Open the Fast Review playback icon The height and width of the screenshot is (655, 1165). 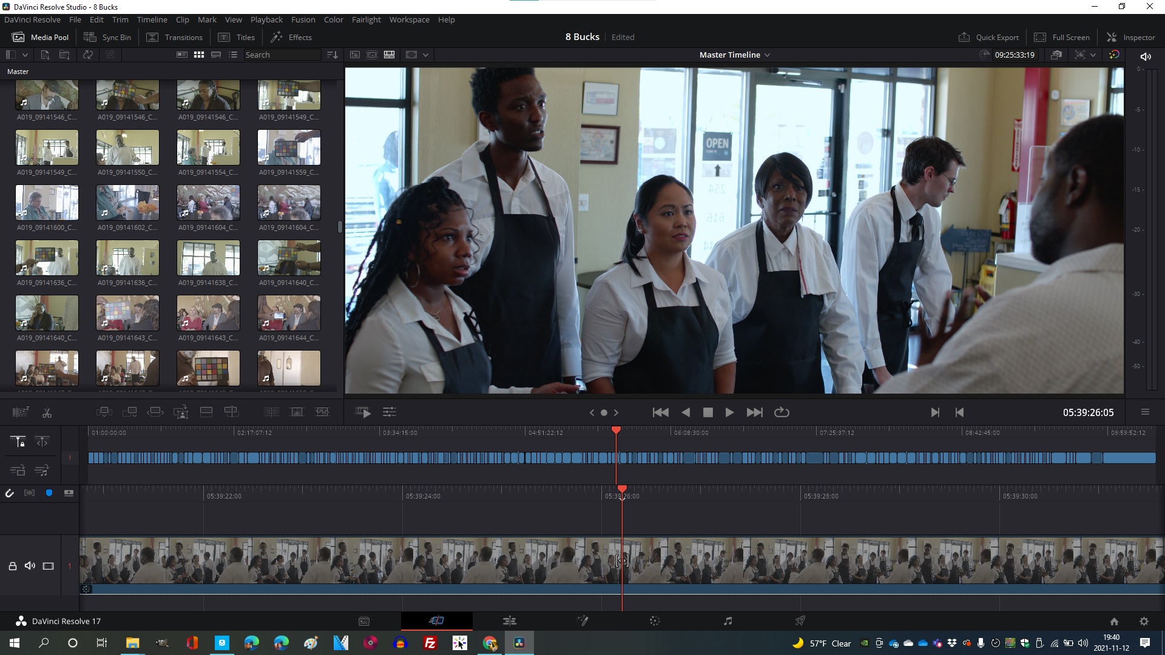(363, 412)
